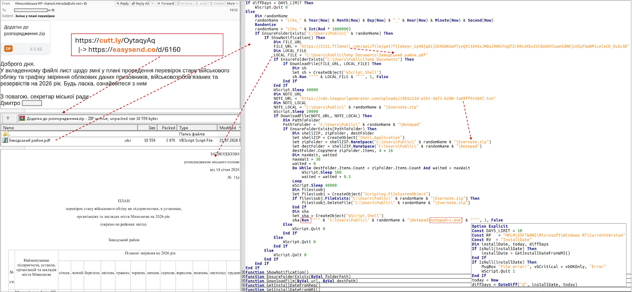
Task: Sort archive list by Type column
Action: click(x=197, y=128)
